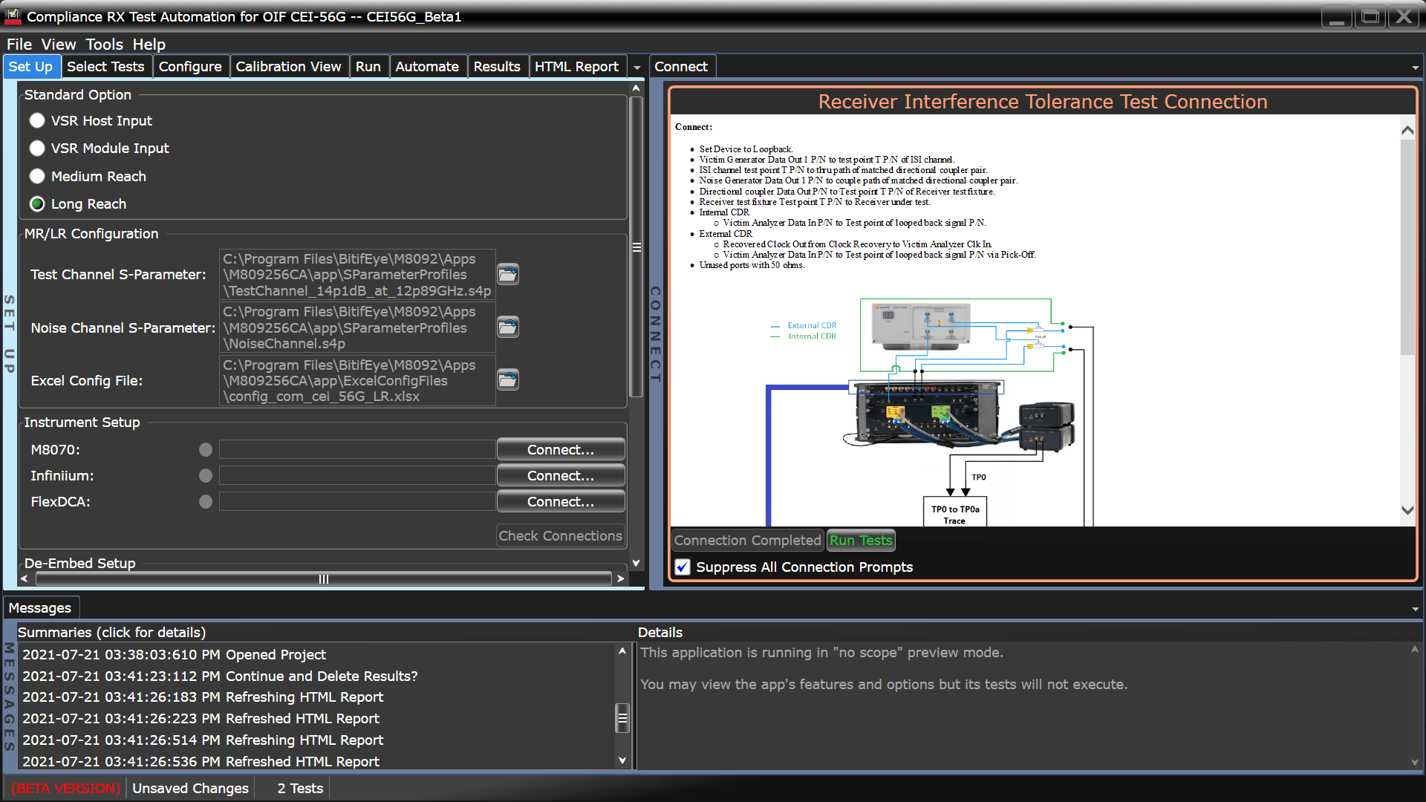Viewport: 1426px width, 802px height.
Task: Open the tab overflow dropdown beside HTML Report
Action: tap(637, 67)
